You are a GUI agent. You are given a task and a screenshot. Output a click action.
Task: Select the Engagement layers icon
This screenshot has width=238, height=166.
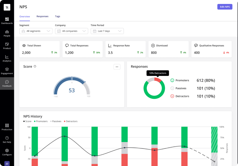pyautogui.click(x=7, y=69)
